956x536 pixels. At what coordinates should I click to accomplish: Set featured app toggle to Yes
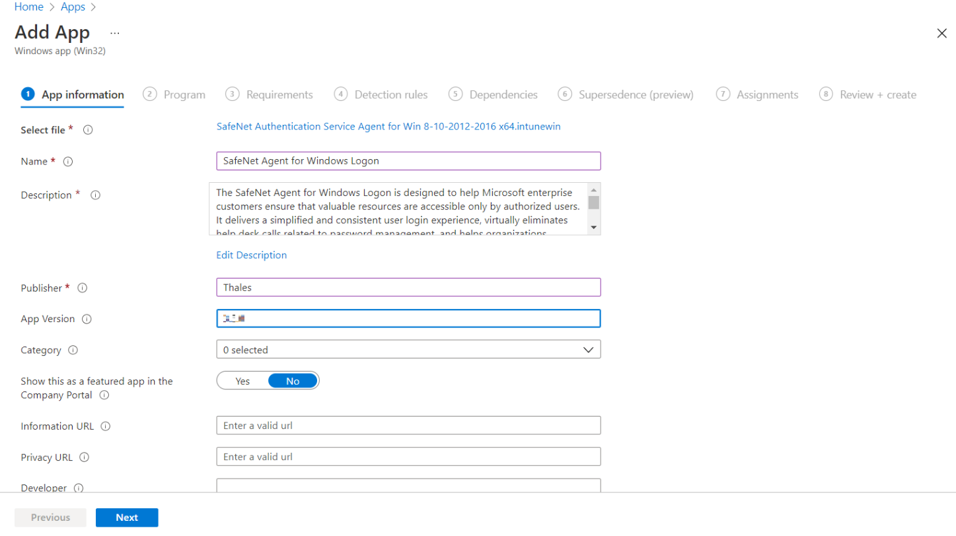coord(242,381)
